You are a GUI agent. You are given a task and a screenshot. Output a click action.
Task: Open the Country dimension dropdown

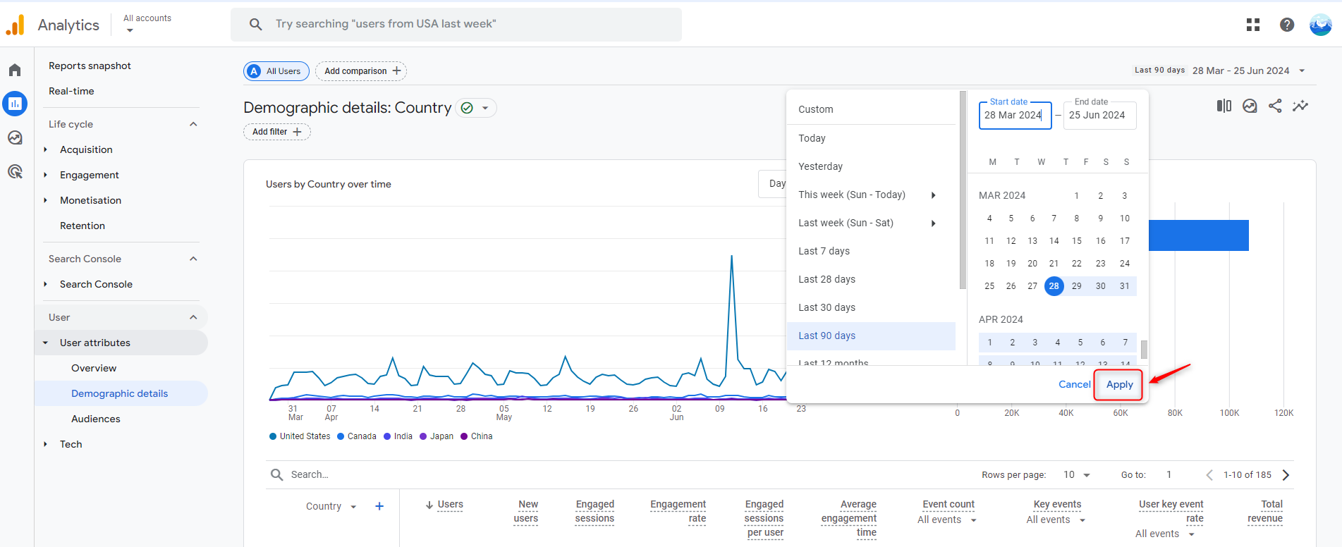pos(331,506)
